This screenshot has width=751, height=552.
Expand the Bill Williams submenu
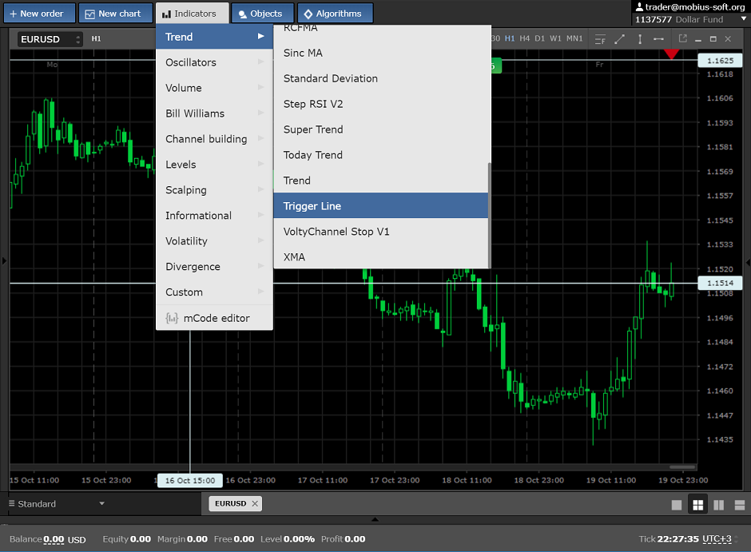215,113
